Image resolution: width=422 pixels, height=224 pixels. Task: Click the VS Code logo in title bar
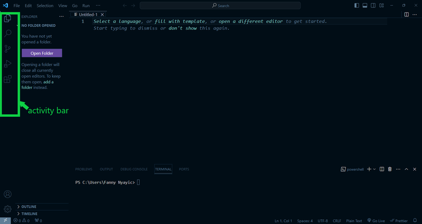coord(5,6)
